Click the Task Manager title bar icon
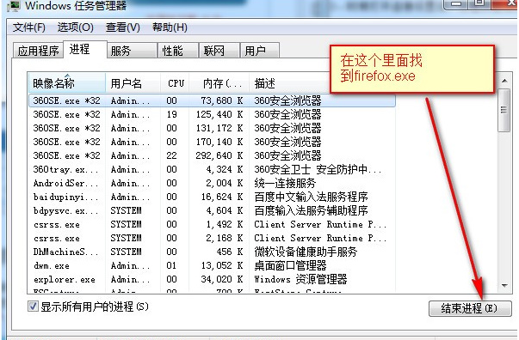Screen dimensions: 519x340 click(13, 6)
